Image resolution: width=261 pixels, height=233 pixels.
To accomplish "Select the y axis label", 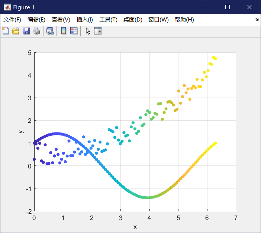I will tap(21, 132).
